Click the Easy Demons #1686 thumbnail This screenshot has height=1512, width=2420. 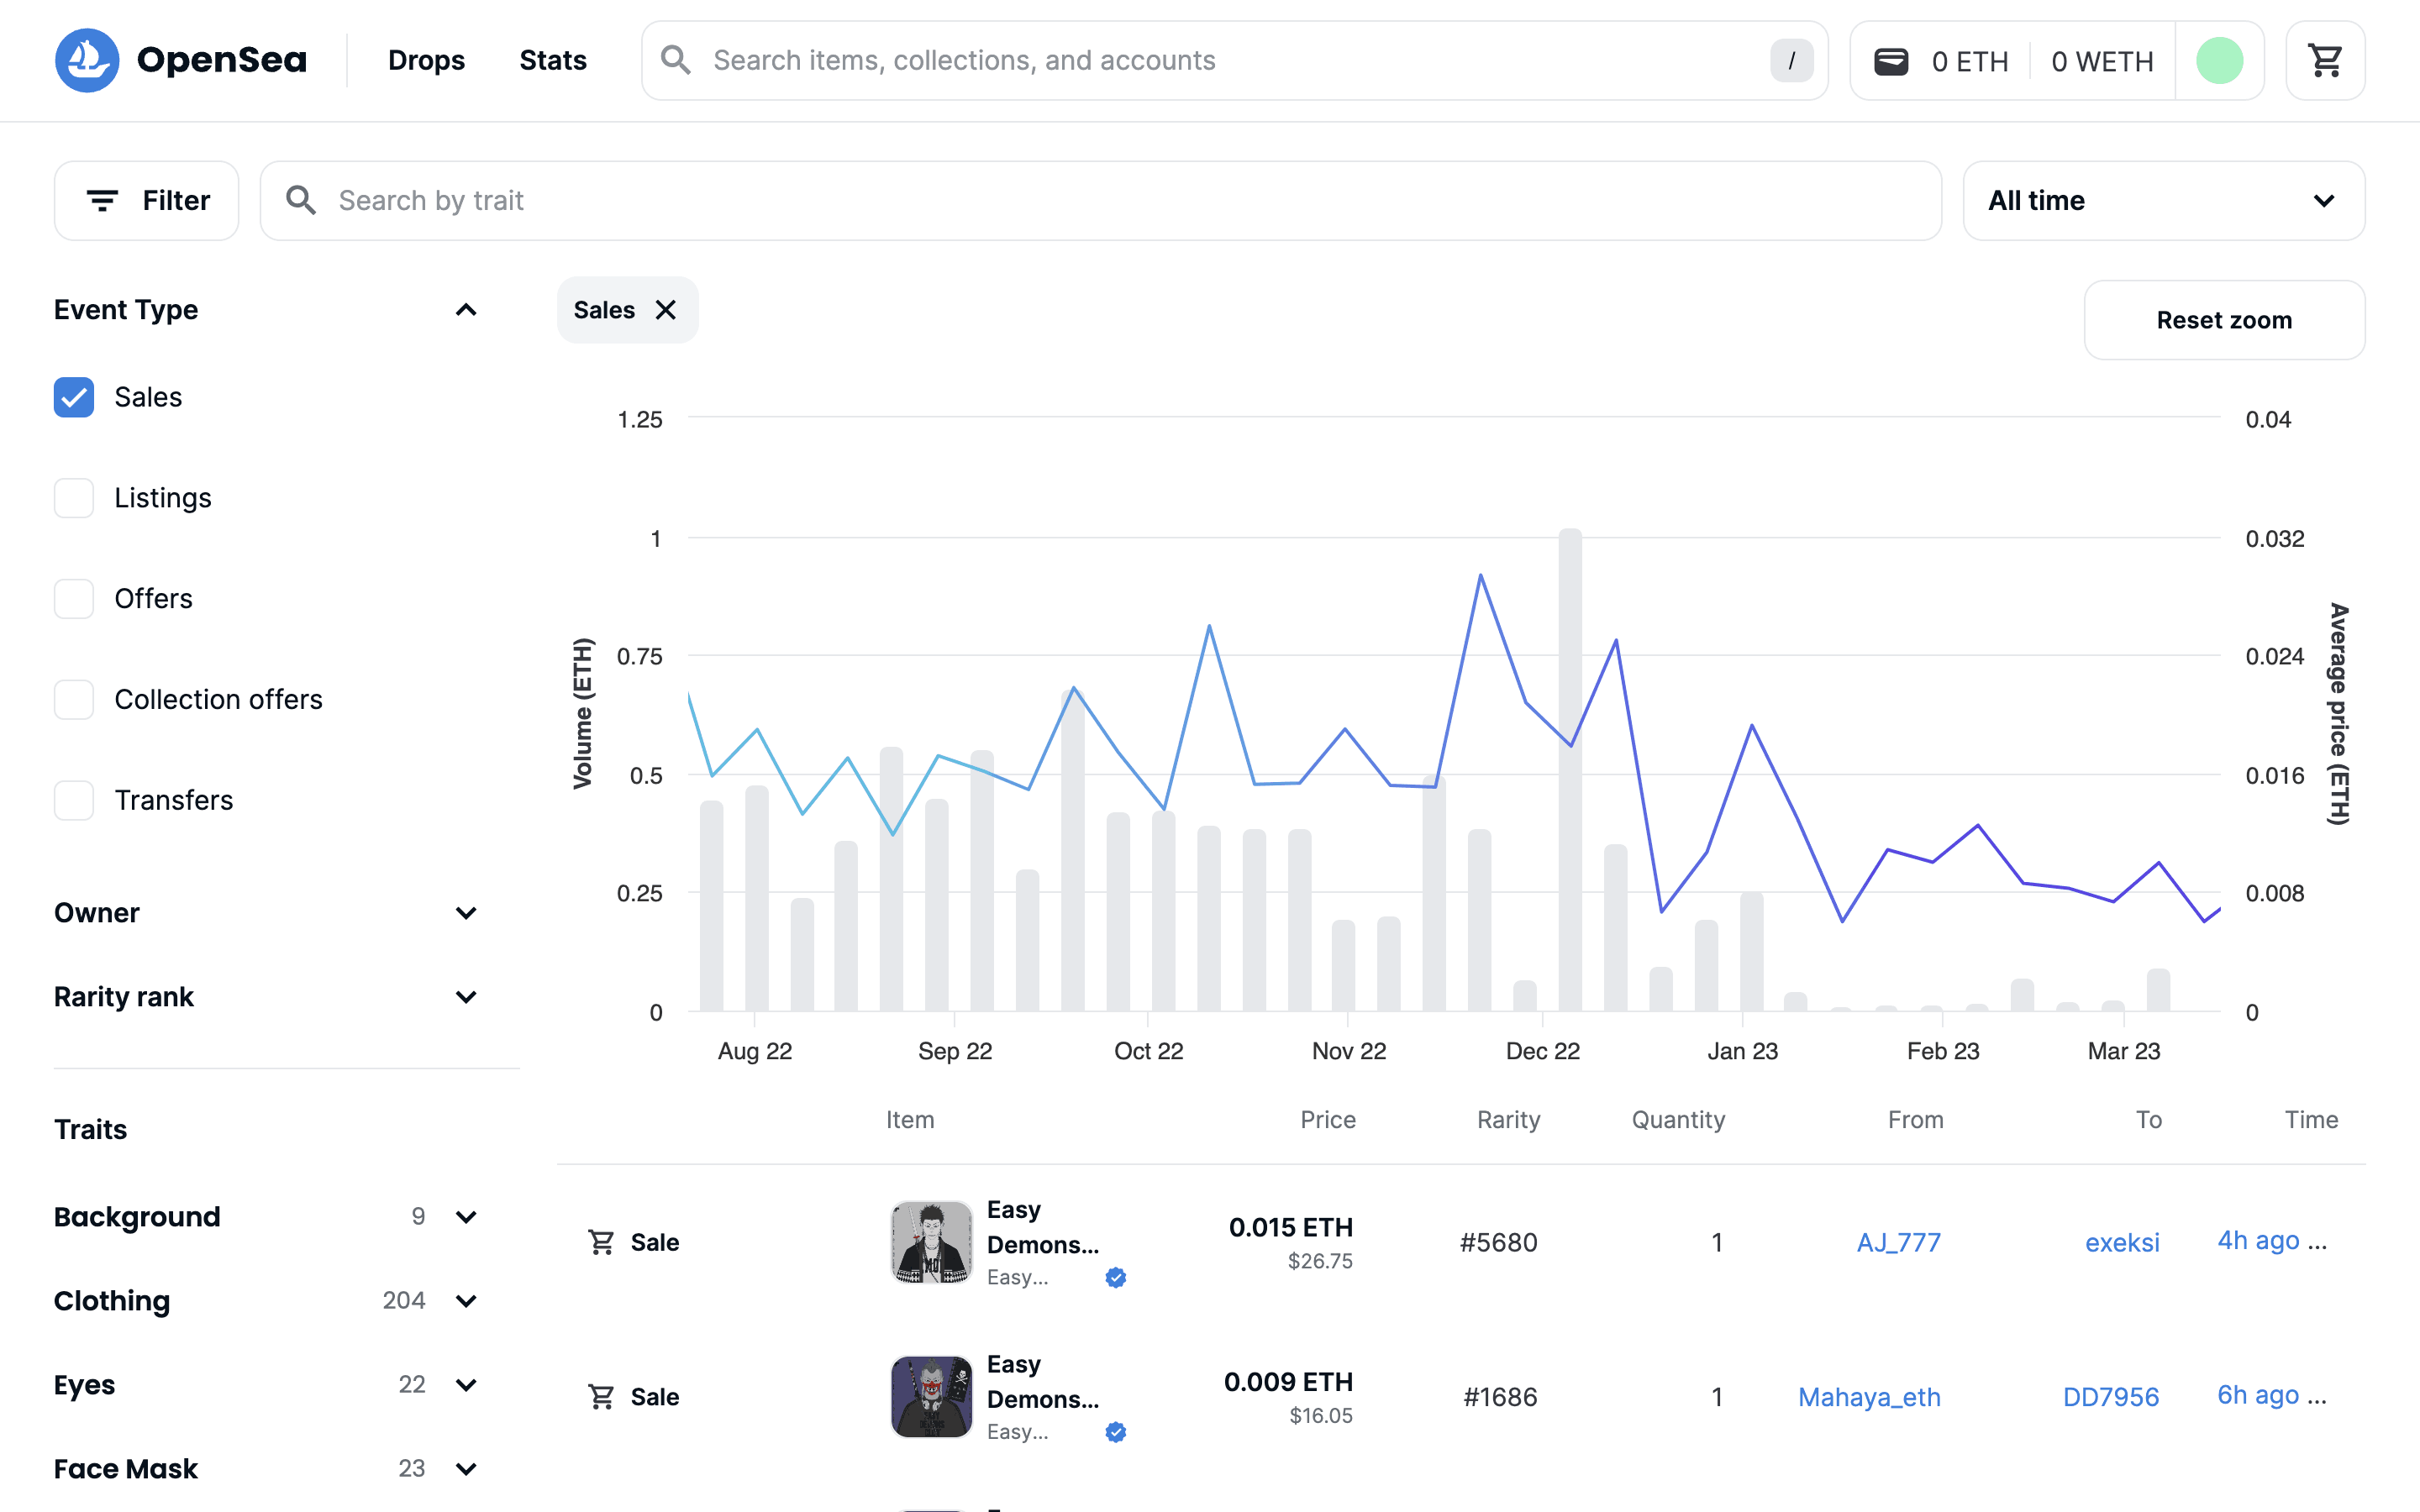[x=931, y=1396]
